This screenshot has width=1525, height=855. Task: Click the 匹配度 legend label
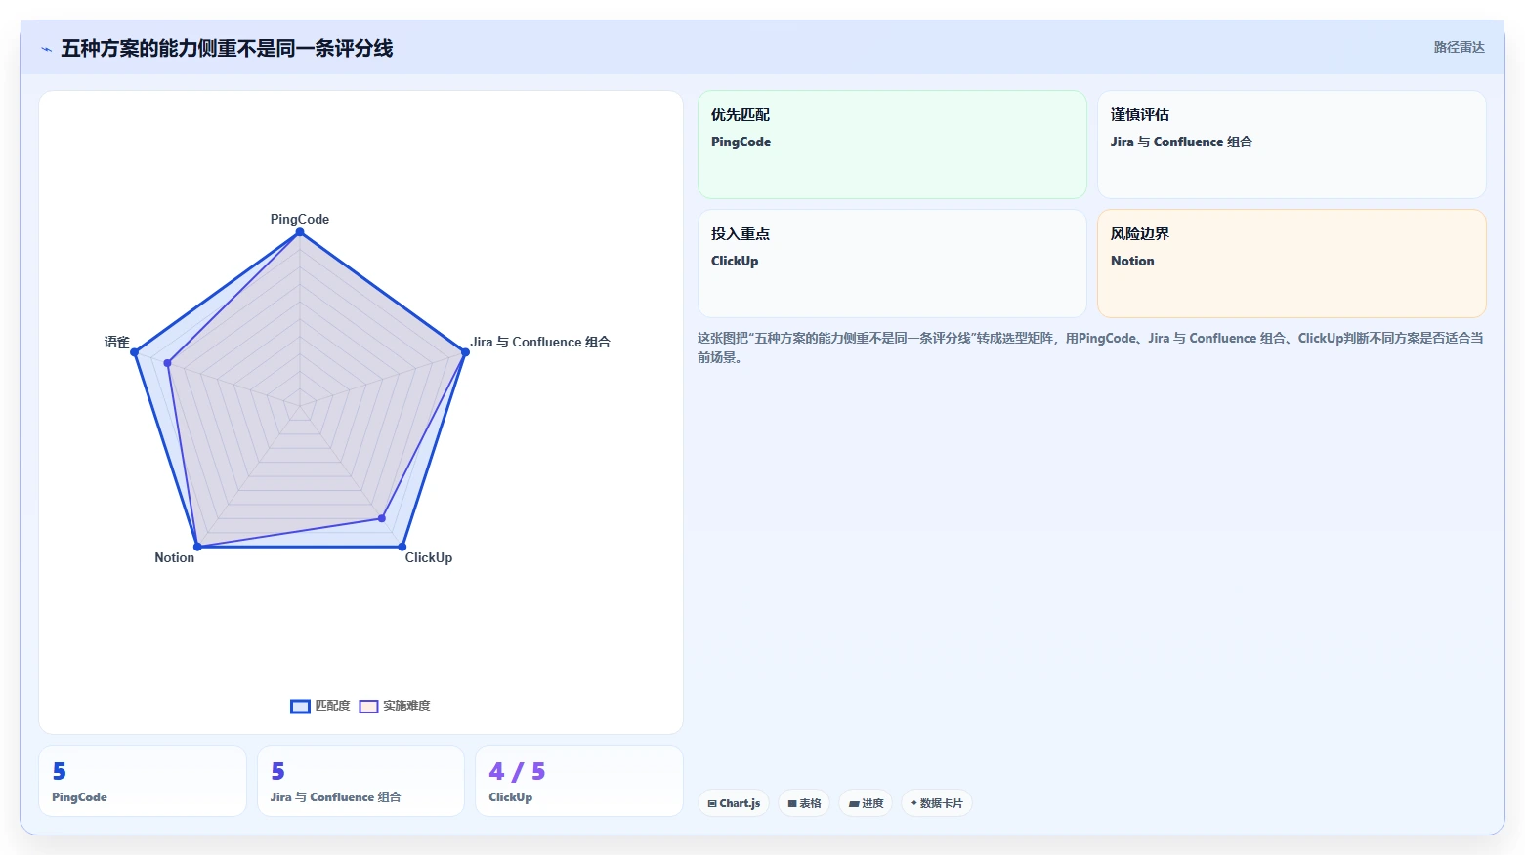click(332, 706)
